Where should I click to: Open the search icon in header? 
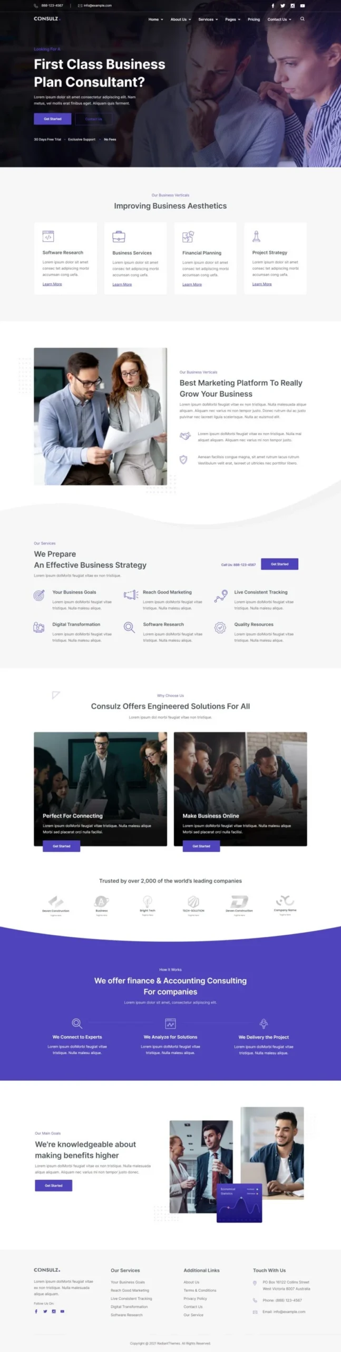point(303,19)
